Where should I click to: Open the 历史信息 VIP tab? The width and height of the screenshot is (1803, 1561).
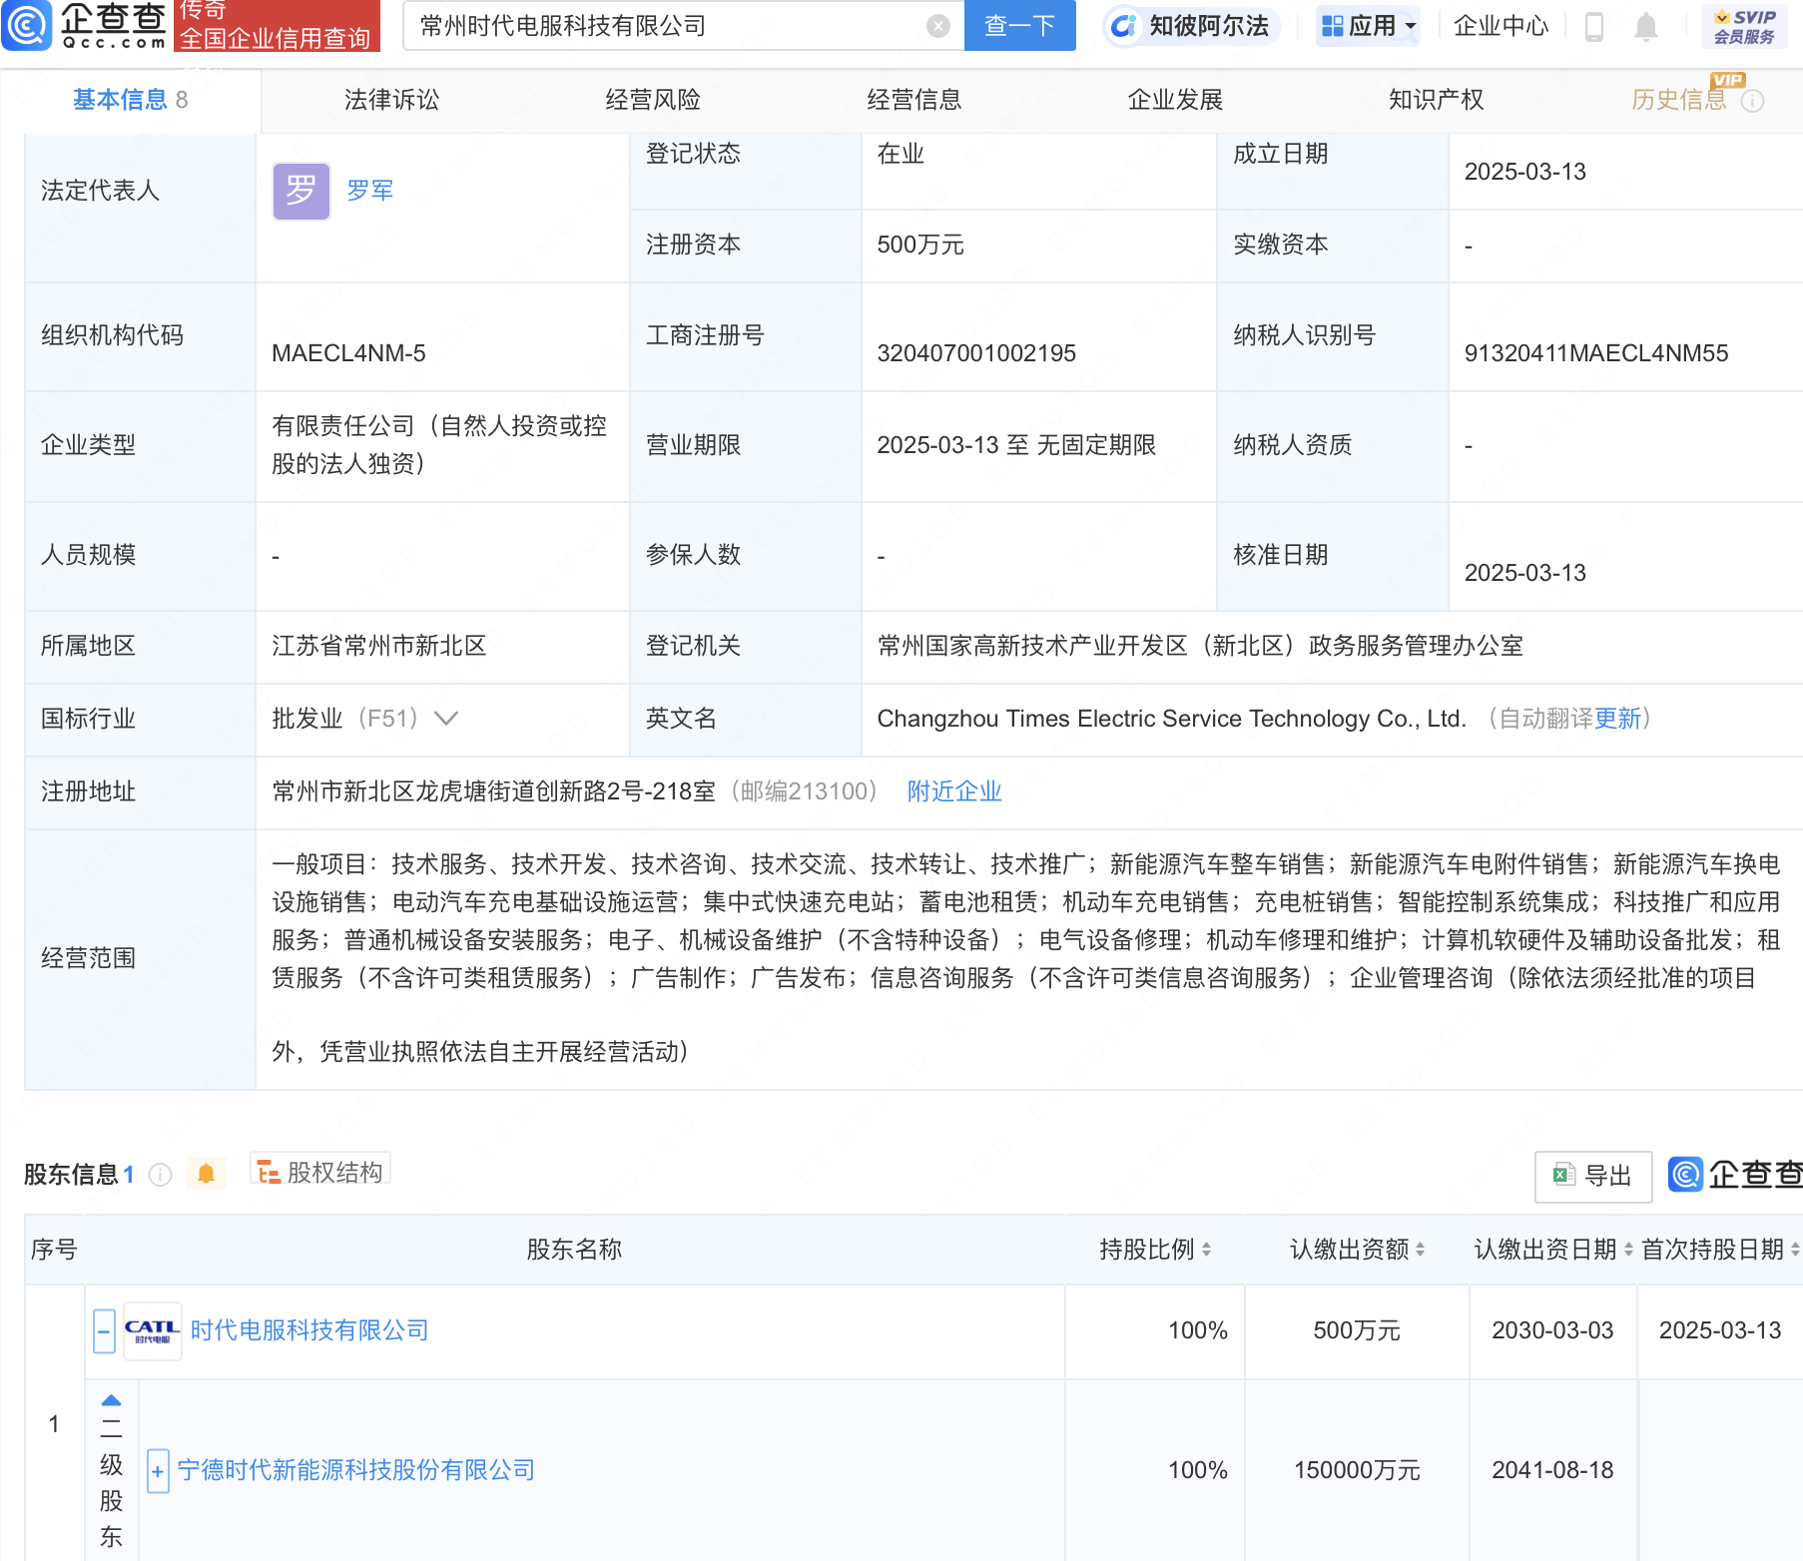[1679, 100]
